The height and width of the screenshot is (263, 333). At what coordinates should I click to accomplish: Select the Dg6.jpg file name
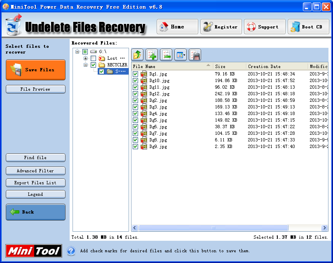(x=158, y=127)
